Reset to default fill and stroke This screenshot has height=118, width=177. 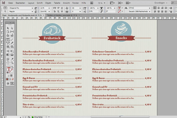pos(7,72)
